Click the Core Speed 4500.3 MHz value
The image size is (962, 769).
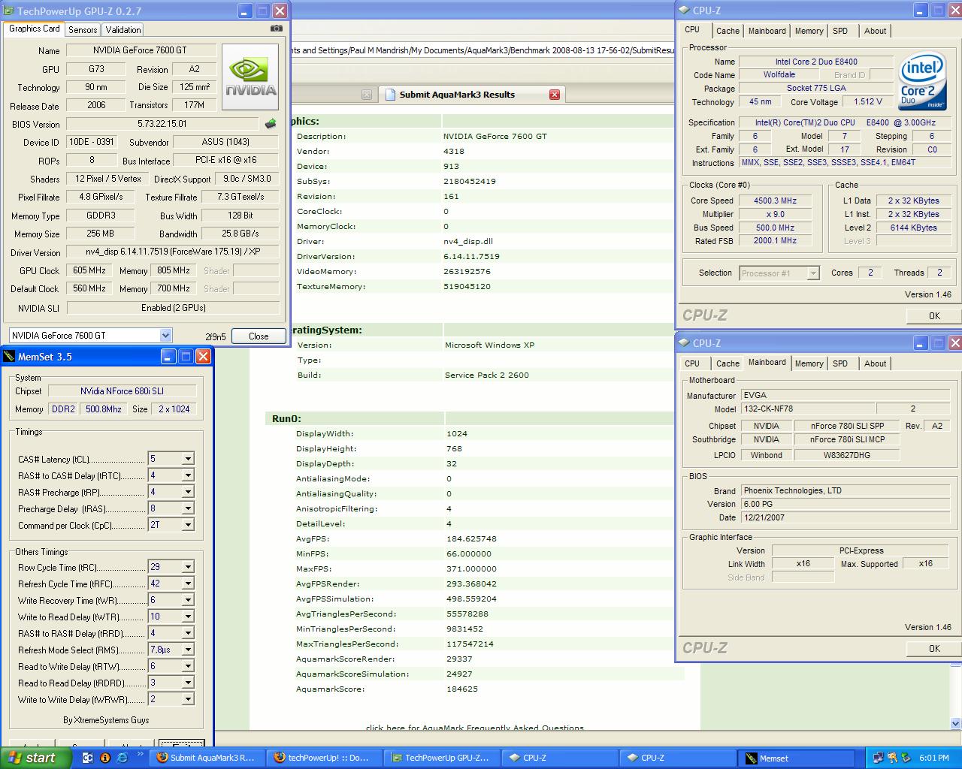[x=774, y=201]
